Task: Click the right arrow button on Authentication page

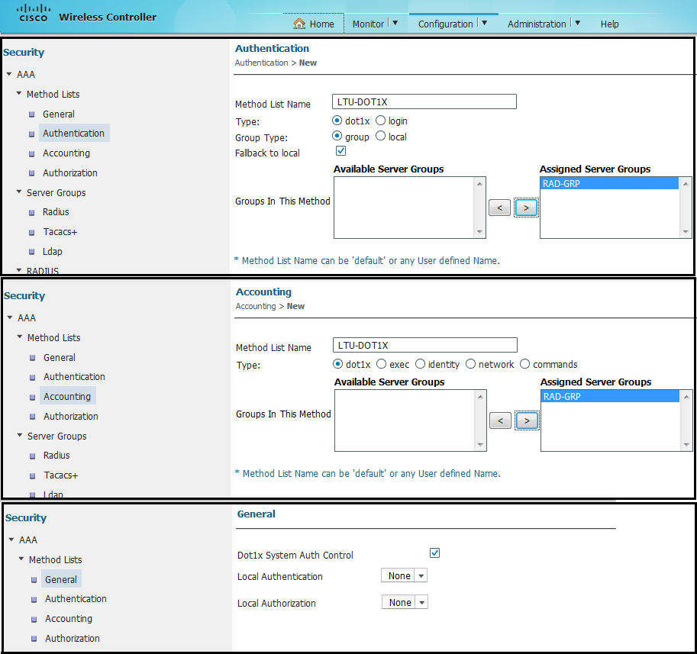Action: click(x=526, y=208)
